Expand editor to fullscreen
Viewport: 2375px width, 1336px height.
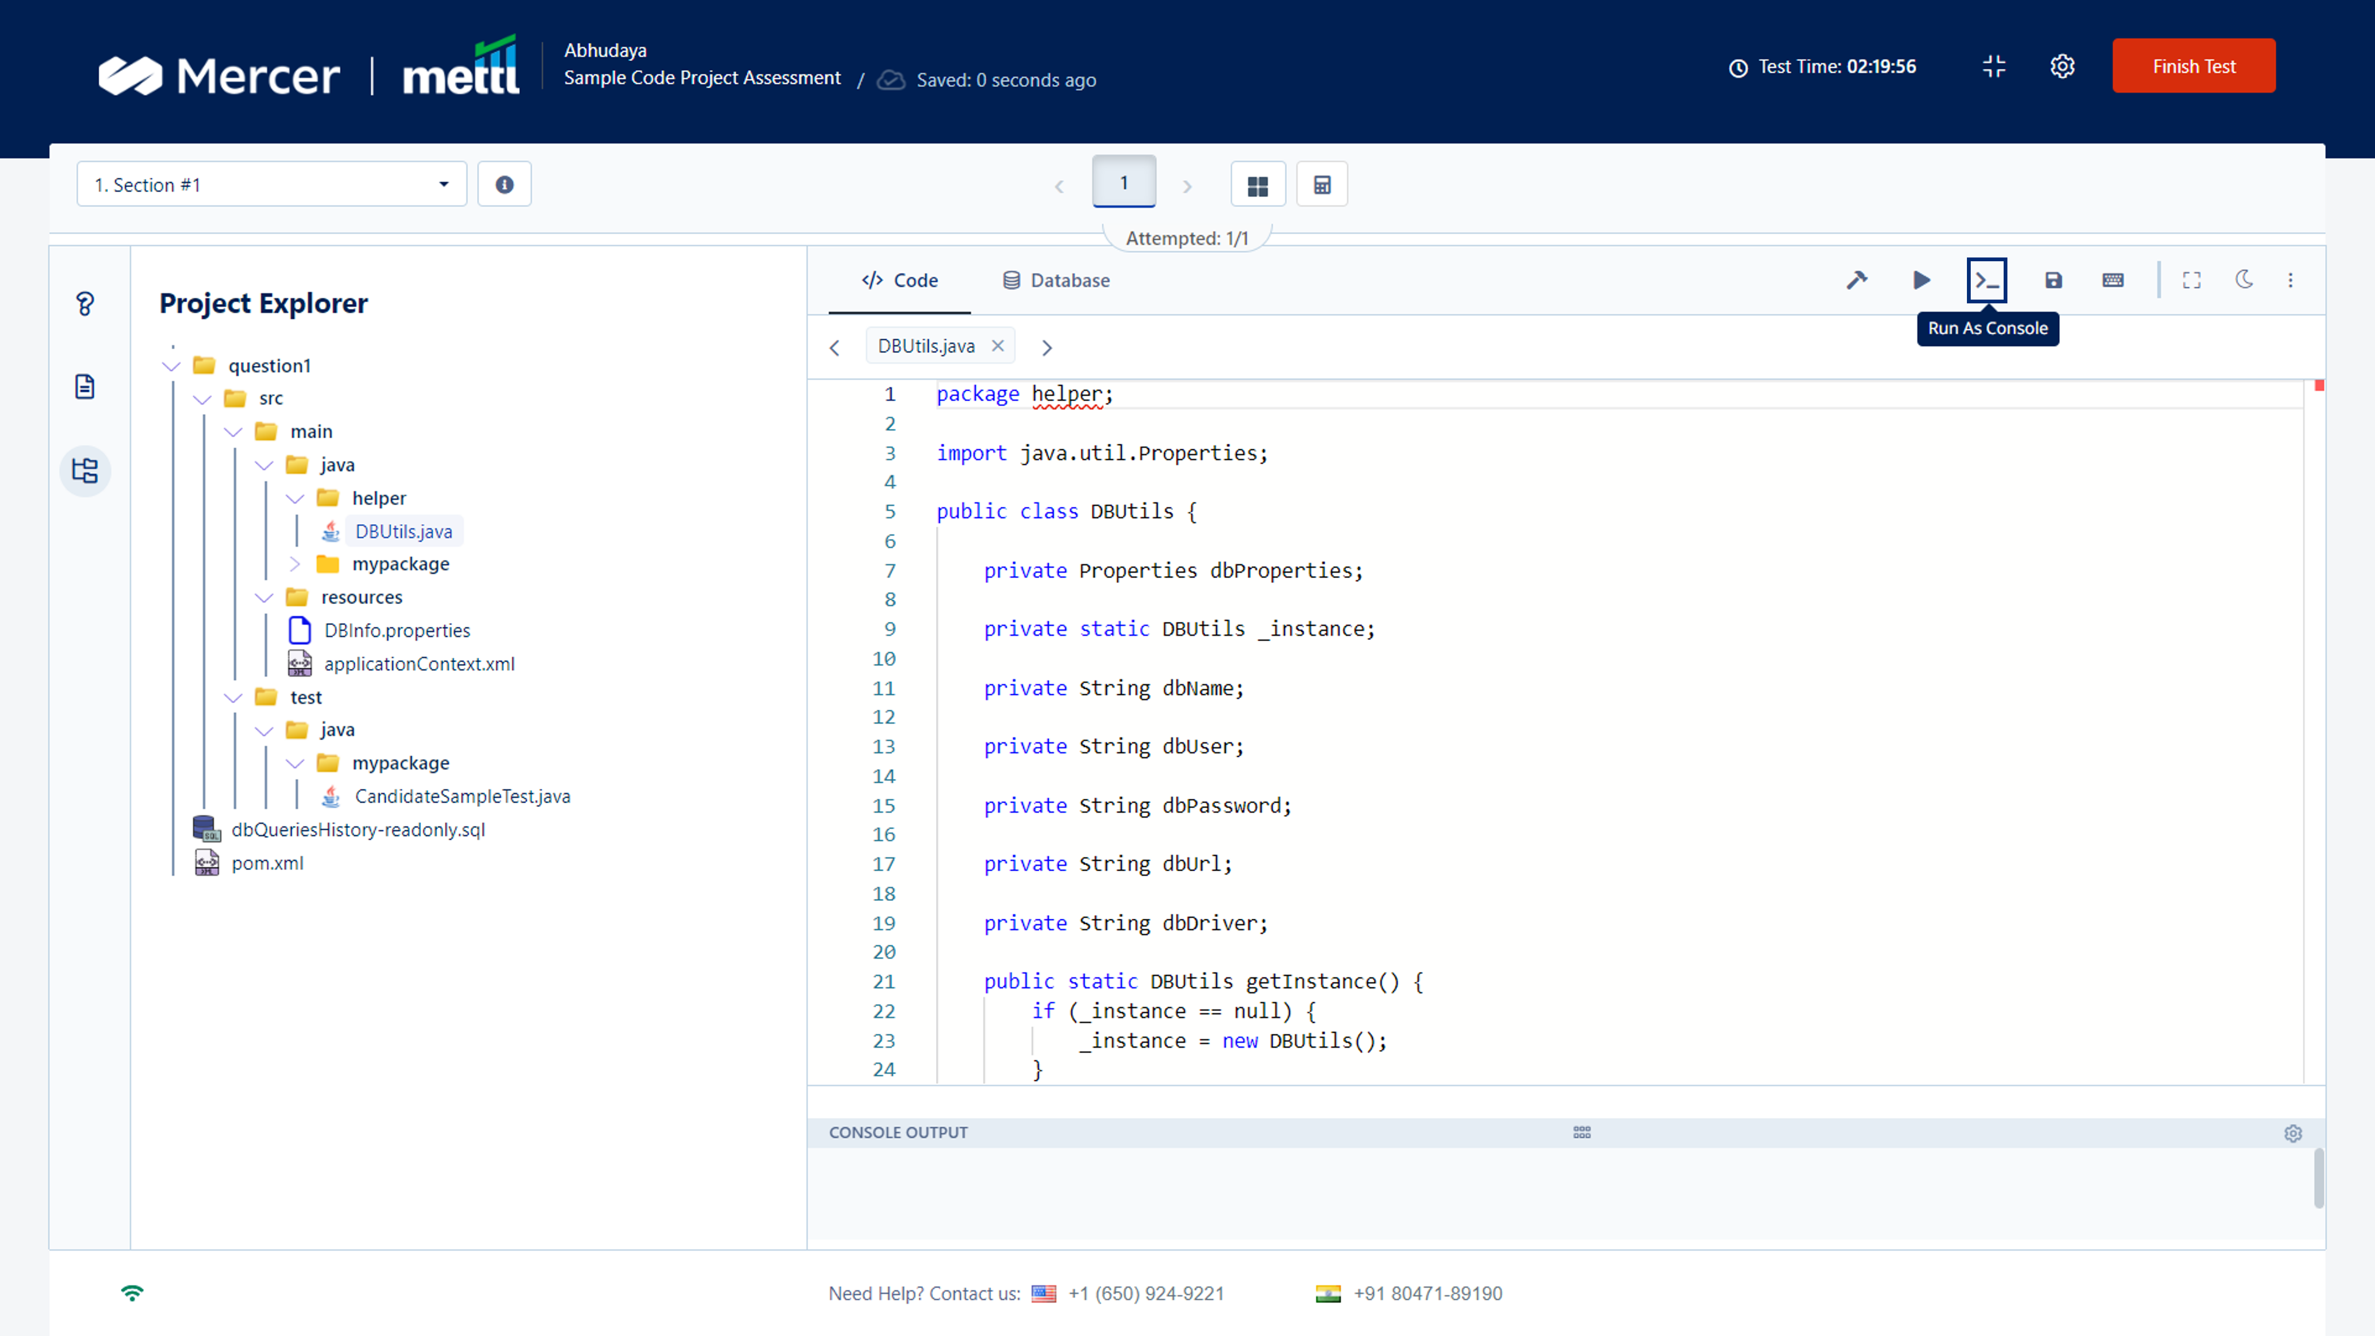tap(2191, 280)
